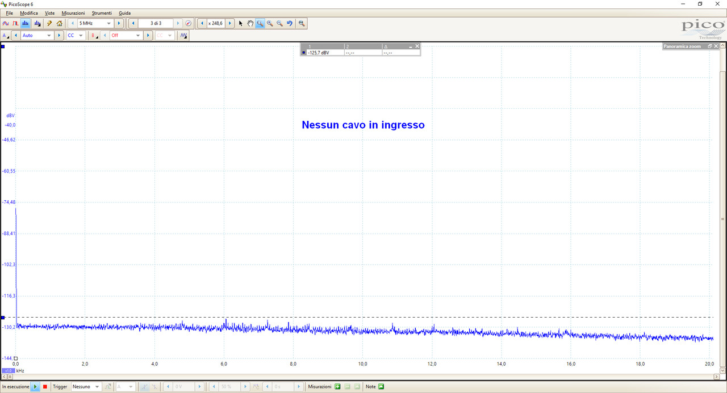The image size is (727, 393).
Task: Open Channel A Auto range dropdown
Action: click(37, 35)
